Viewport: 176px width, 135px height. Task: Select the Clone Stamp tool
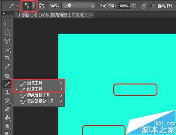(x=7, y=92)
